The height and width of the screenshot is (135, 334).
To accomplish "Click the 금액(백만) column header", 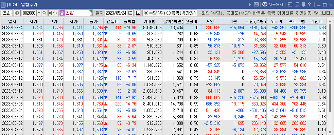I will pyautogui.click(x=173, y=21).
